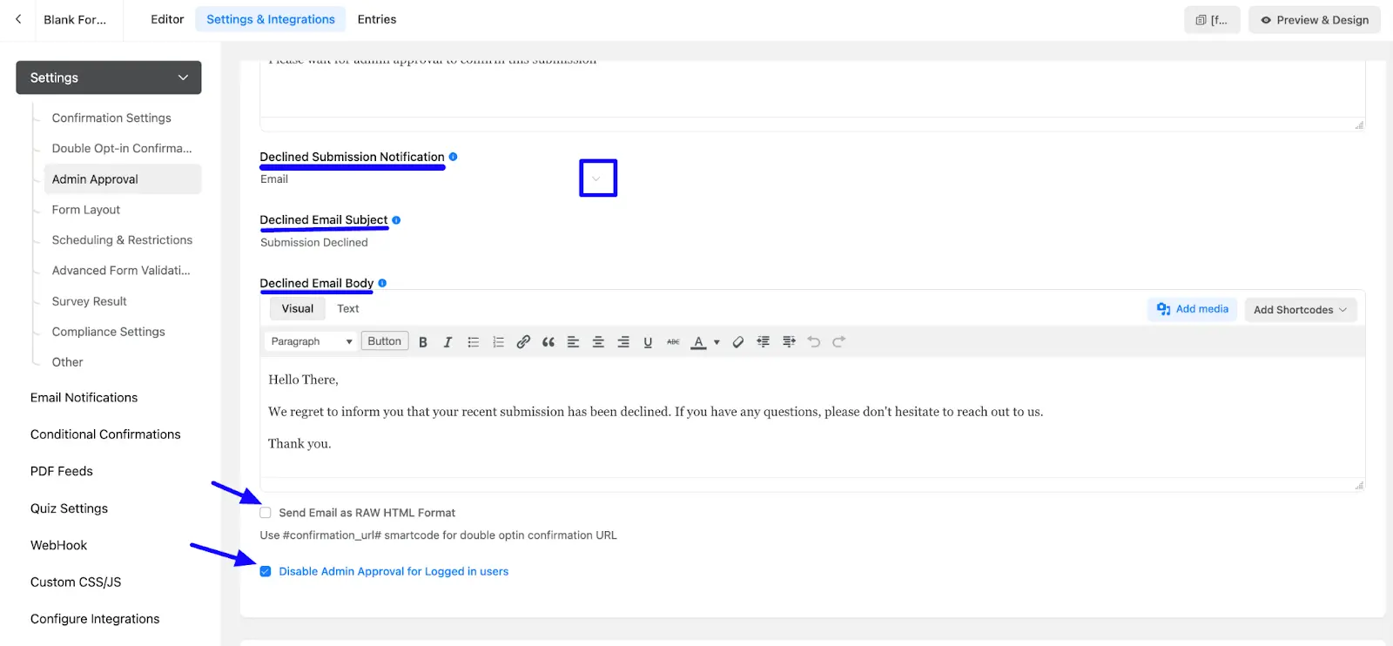This screenshot has width=1393, height=646.
Task: Open Scheduling & Restrictions settings
Action: pos(122,240)
